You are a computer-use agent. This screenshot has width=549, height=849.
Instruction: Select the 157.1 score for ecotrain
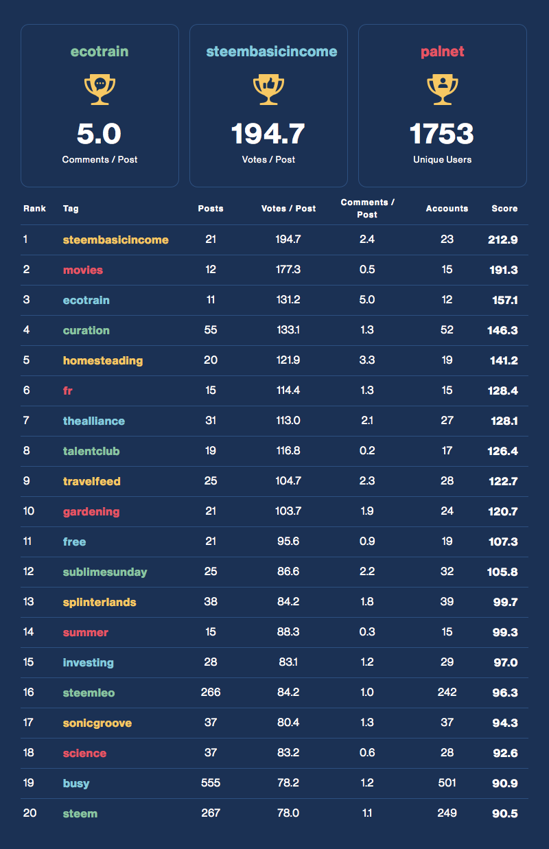point(504,301)
